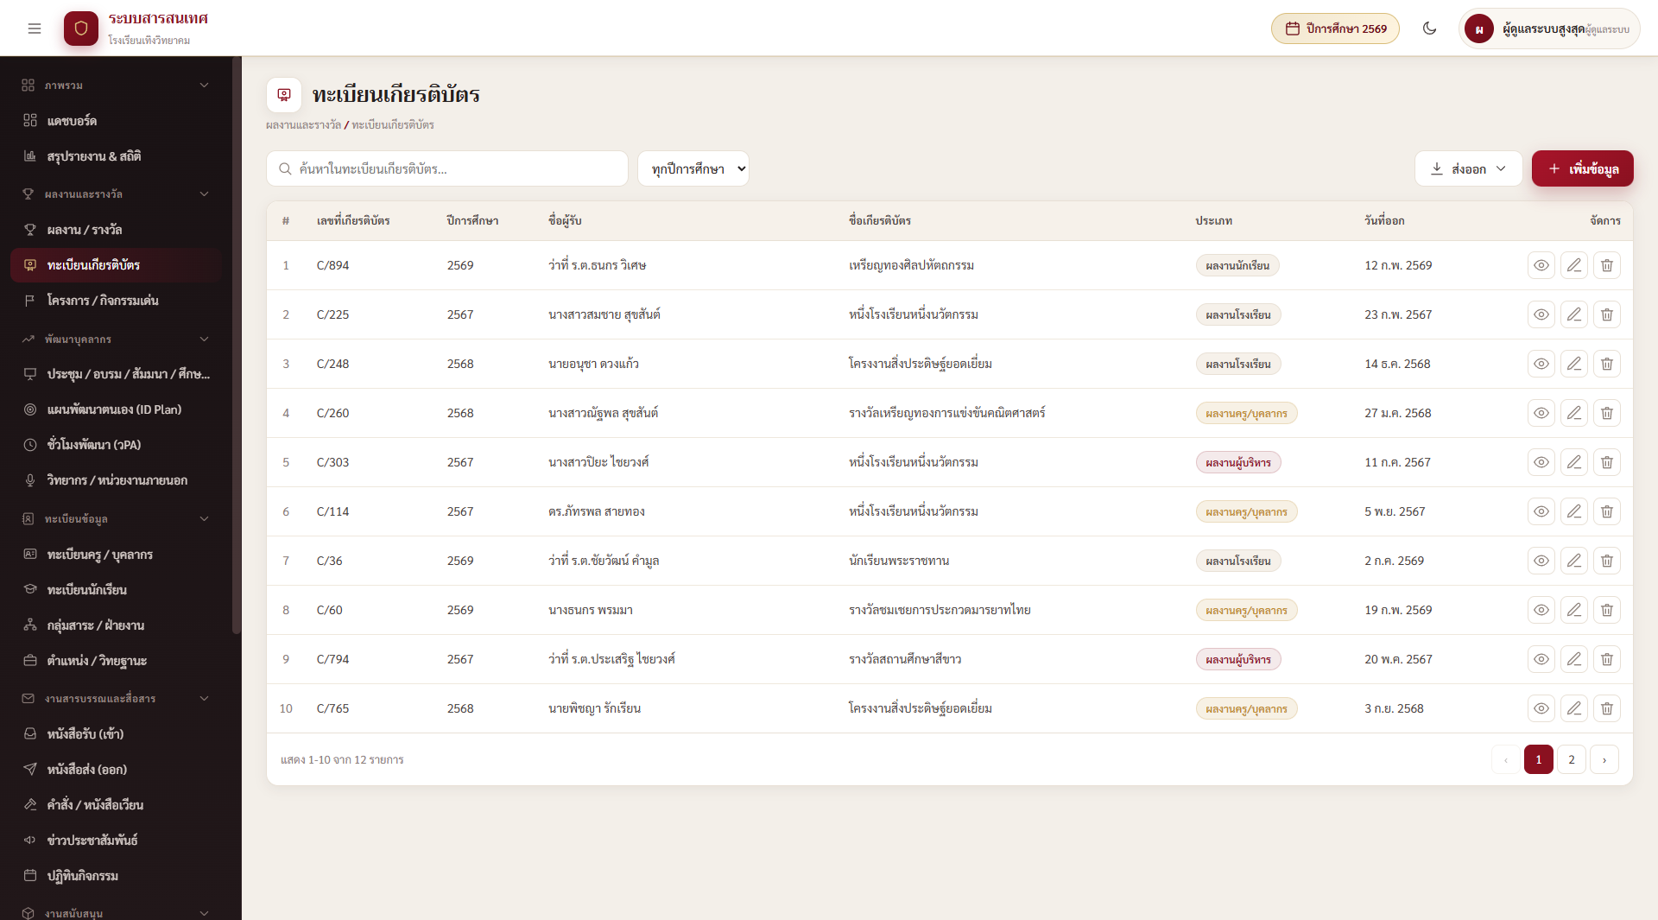Viewport: 1658px width, 920px height.
Task: Delete certificate C/36 trash icon
Action: pos(1606,561)
